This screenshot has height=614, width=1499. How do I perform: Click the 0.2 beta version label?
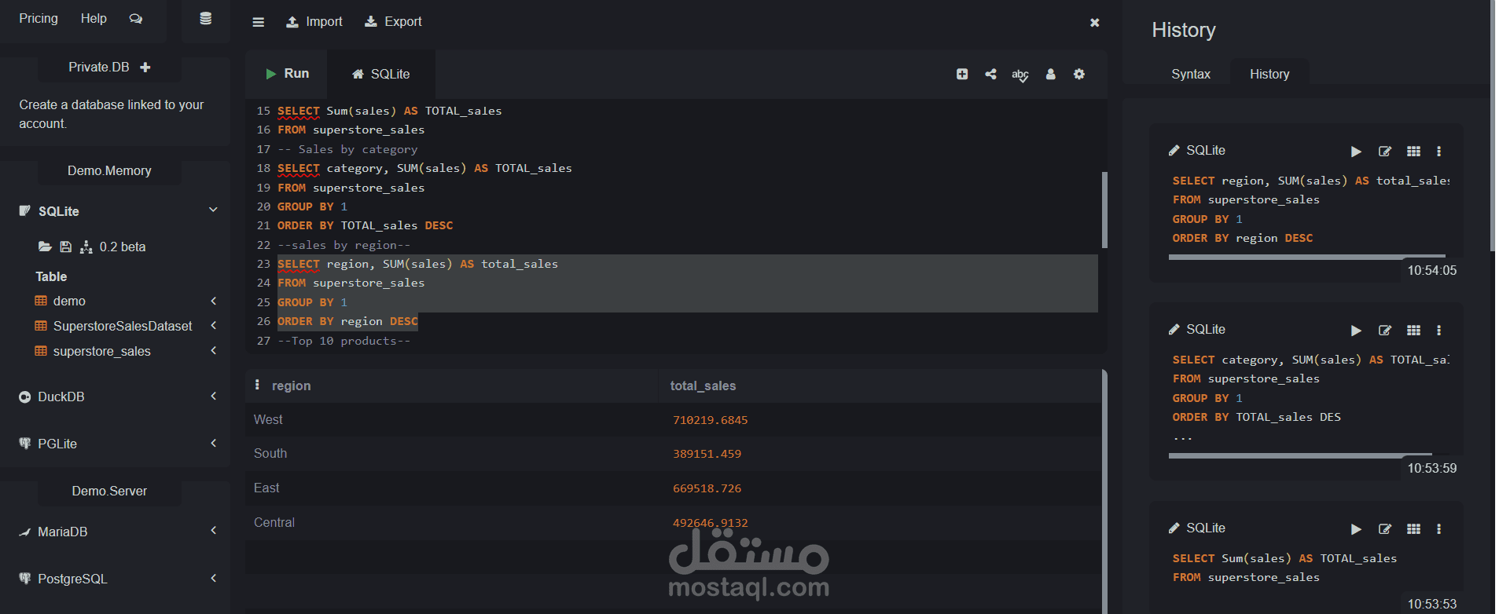(x=123, y=247)
